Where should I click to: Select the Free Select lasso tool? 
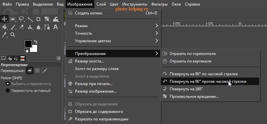(x=21, y=19)
